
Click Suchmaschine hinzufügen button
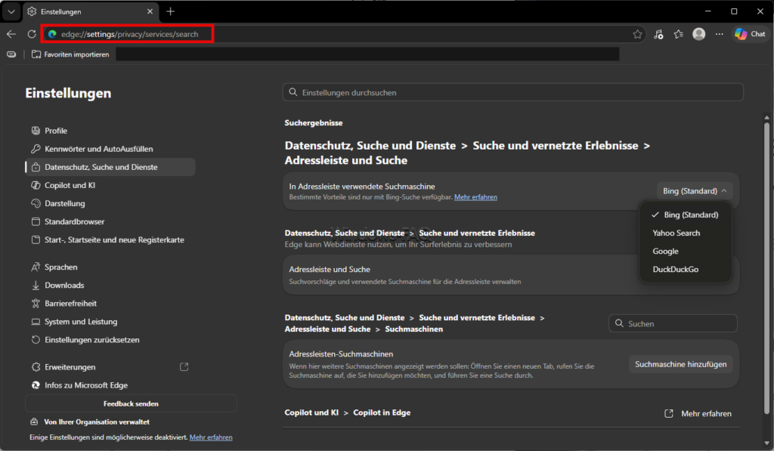[x=681, y=364]
